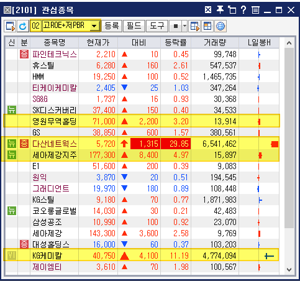300x281 pixels.
Task: Click the upper-limit arrow on 다산네트웍스 row
Action: coord(124,144)
